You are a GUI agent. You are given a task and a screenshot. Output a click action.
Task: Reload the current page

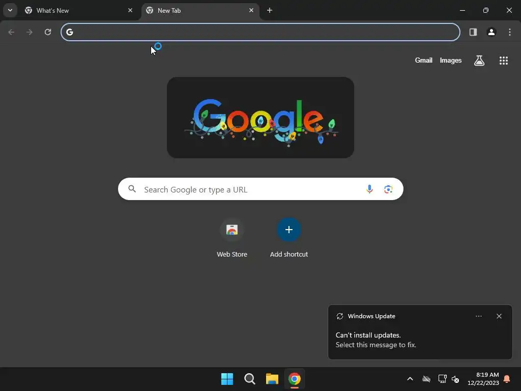coord(48,32)
